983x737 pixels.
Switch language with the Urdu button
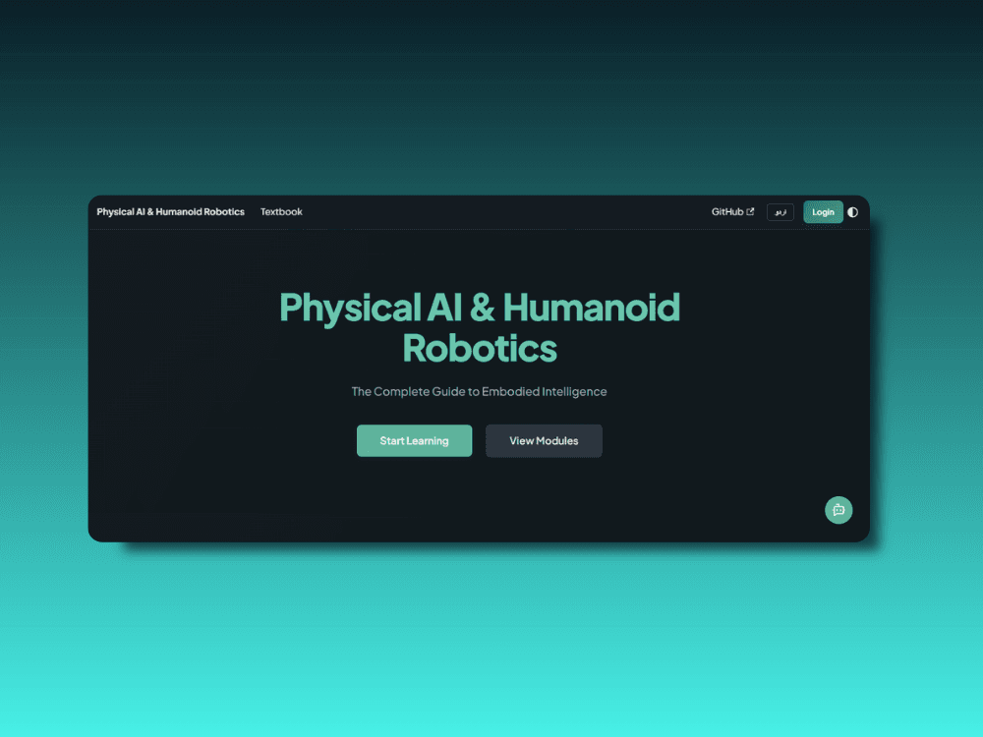(780, 212)
